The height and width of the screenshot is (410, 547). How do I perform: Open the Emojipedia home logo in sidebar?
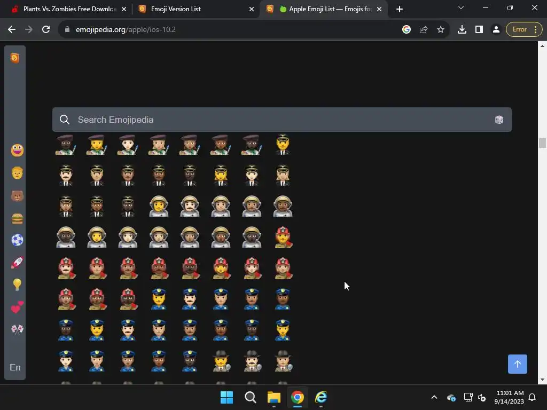(x=14, y=58)
